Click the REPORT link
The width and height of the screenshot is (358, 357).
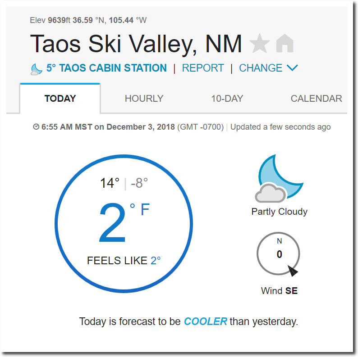[x=203, y=68]
